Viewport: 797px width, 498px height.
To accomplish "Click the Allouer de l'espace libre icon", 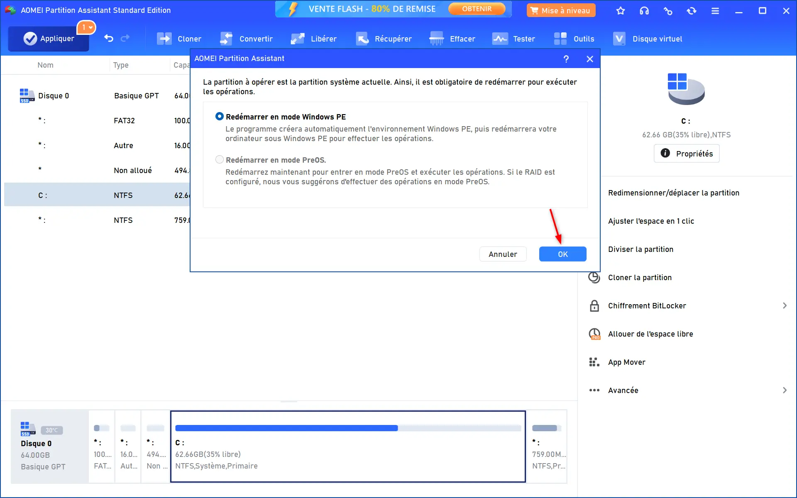I will pyautogui.click(x=594, y=334).
